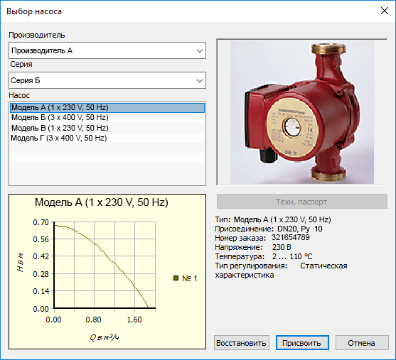Select Модель Г (3 x 400 V, 50 Hz)
The height and width of the screenshot is (360, 396).
tap(107, 138)
